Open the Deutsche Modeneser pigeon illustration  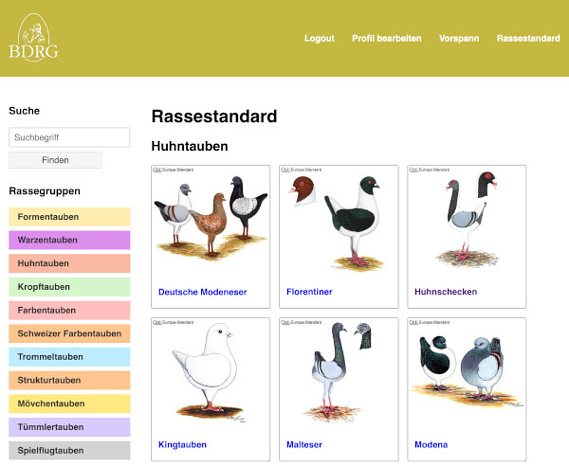click(x=210, y=219)
